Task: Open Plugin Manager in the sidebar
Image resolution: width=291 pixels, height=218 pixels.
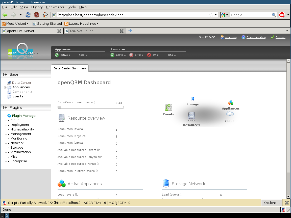Action: (x=24, y=116)
